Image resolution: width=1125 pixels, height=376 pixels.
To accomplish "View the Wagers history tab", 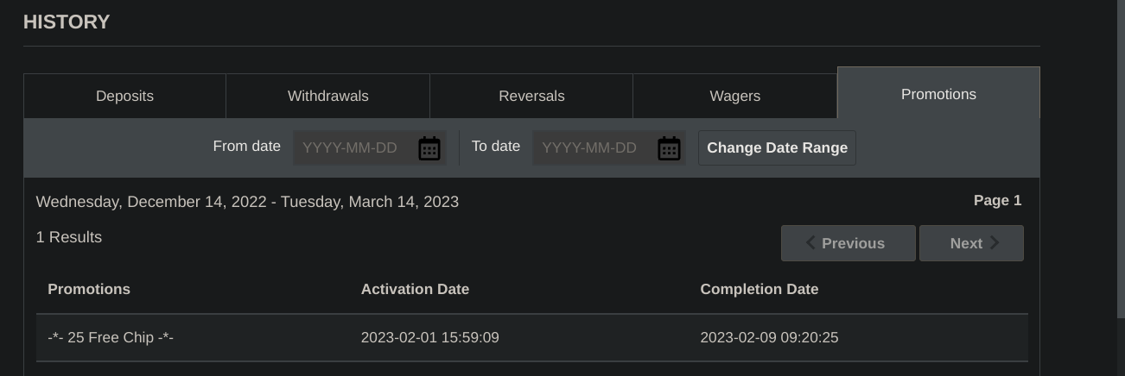I will (734, 96).
